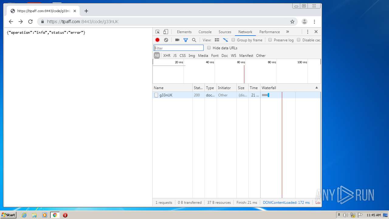Sort by Size column header
This screenshot has height=219, width=389.
(x=242, y=88)
